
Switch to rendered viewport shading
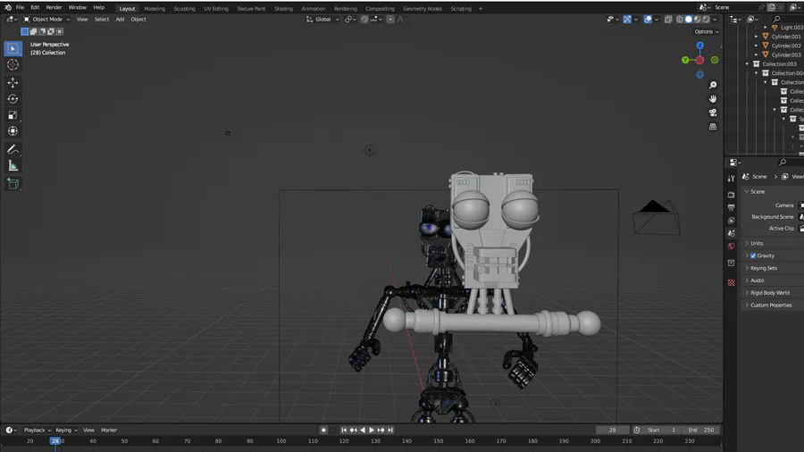(706, 20)
